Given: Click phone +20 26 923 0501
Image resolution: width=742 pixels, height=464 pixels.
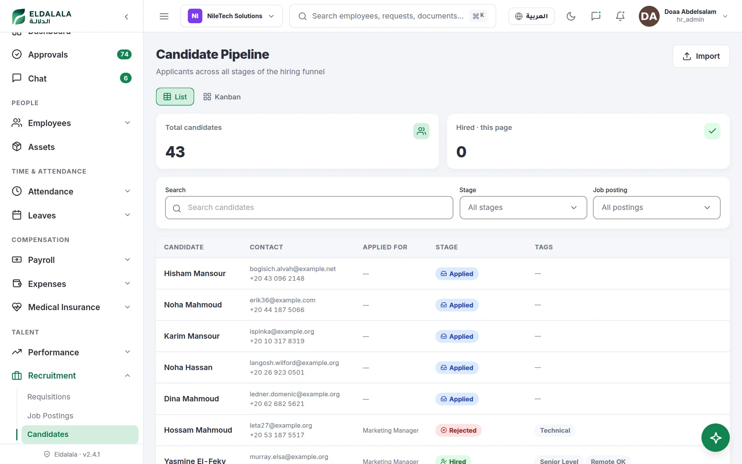Looking at the screenshot, I should click(277, 372).
